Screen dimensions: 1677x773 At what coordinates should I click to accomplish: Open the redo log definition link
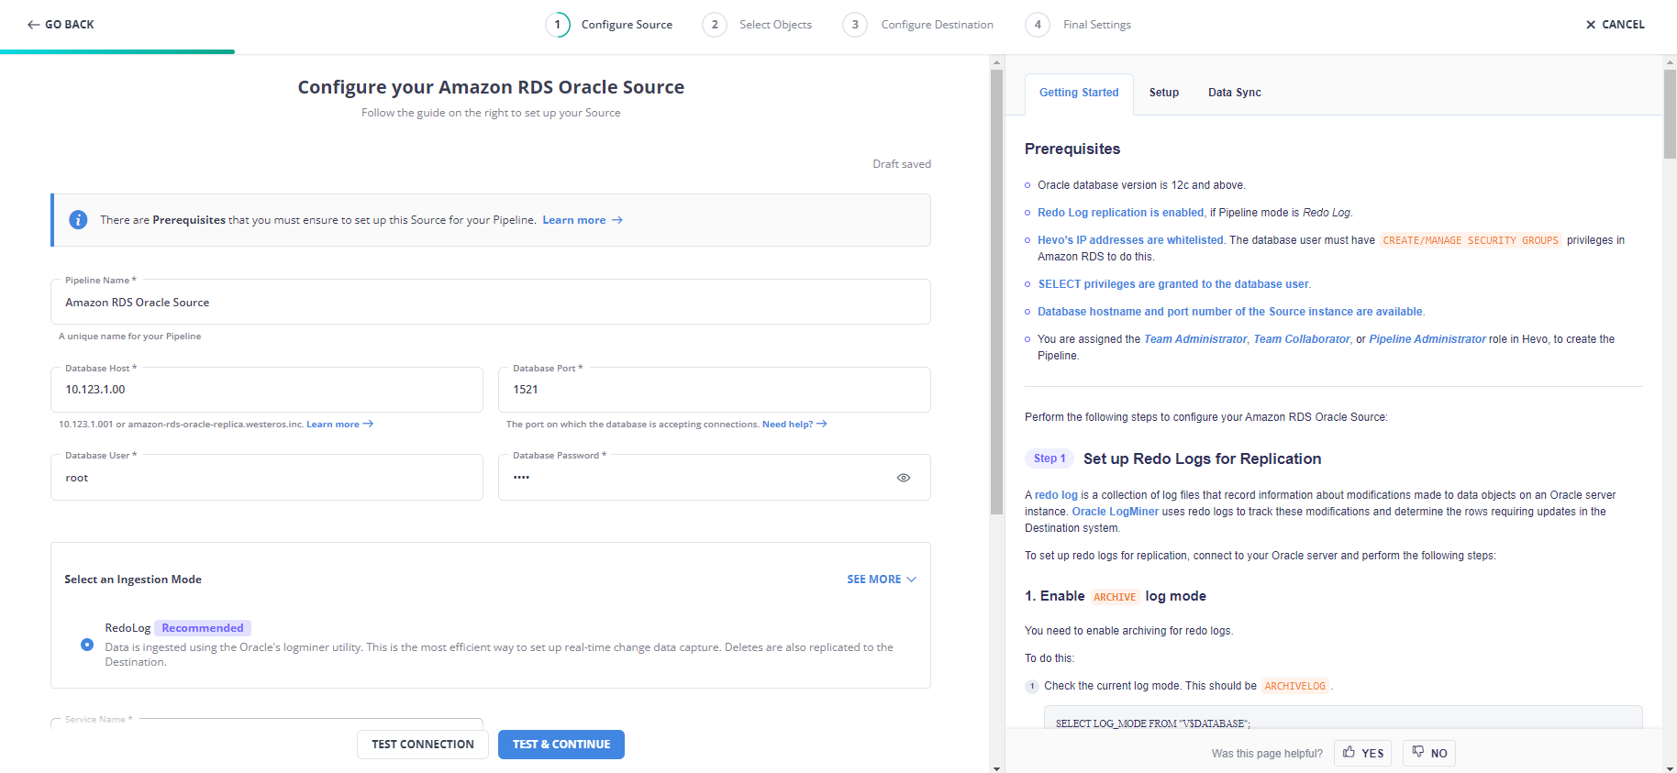[x=1057, y=495]
